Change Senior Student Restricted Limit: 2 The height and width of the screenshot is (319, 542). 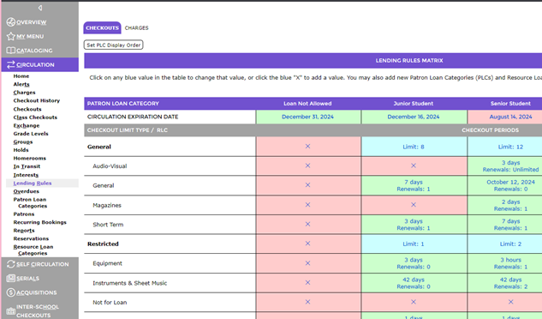[x=510, y=244]
